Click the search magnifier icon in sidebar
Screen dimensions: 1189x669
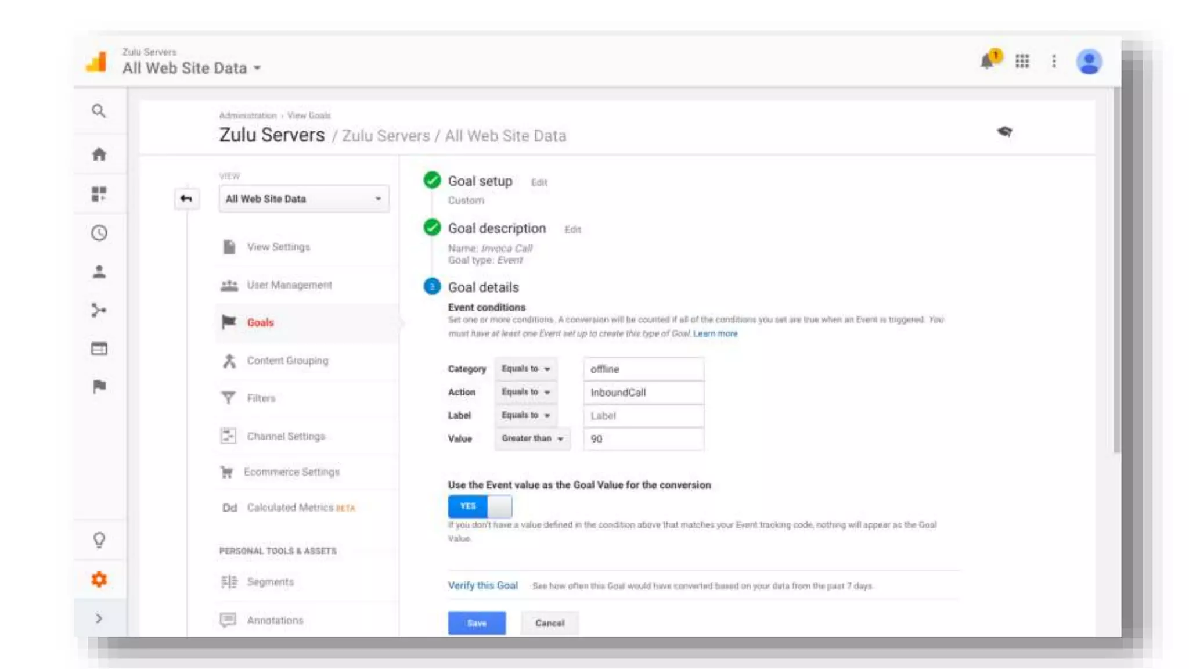[99, 111]
